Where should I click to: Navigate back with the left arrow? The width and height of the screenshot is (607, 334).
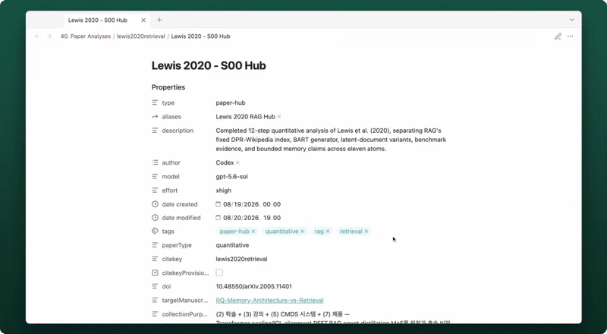[37, 36]
